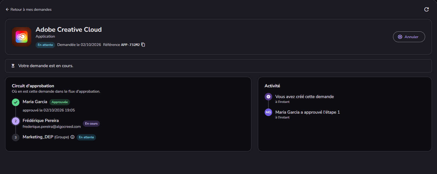
Task: Click the frederique.pereira@algocreed.com email
Action: (52, 126)
